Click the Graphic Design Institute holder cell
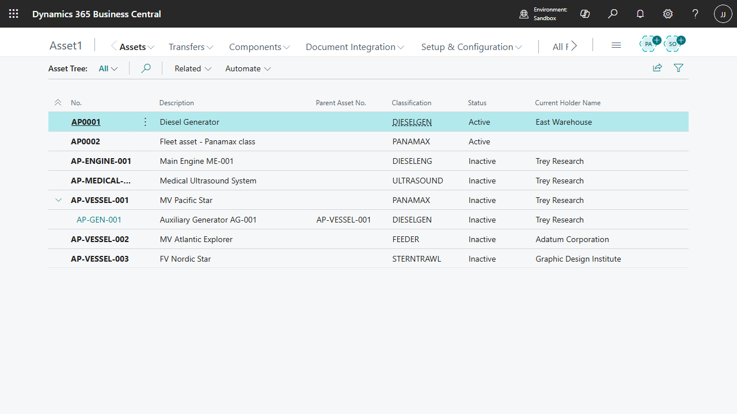This screenshot has width=737, height=414. coord(578,259)
